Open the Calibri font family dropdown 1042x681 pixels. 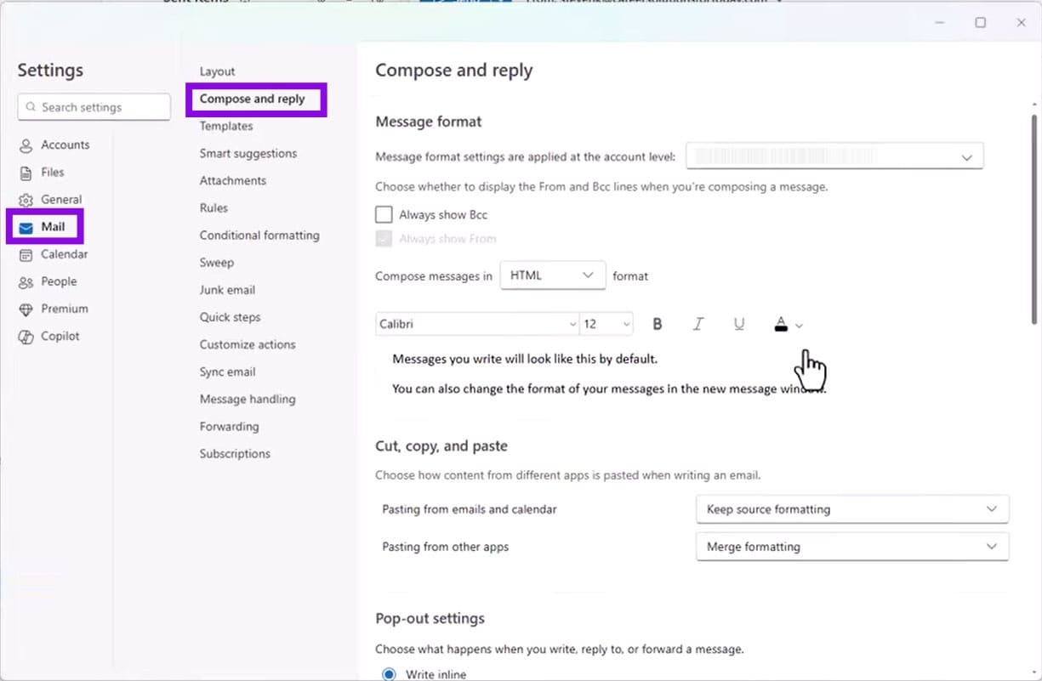[x=477, y=324]
